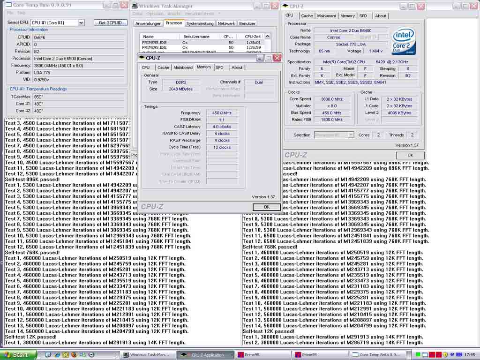Open the Windows Start menu
Screen dimensions: 480x360
pos(18,355)
